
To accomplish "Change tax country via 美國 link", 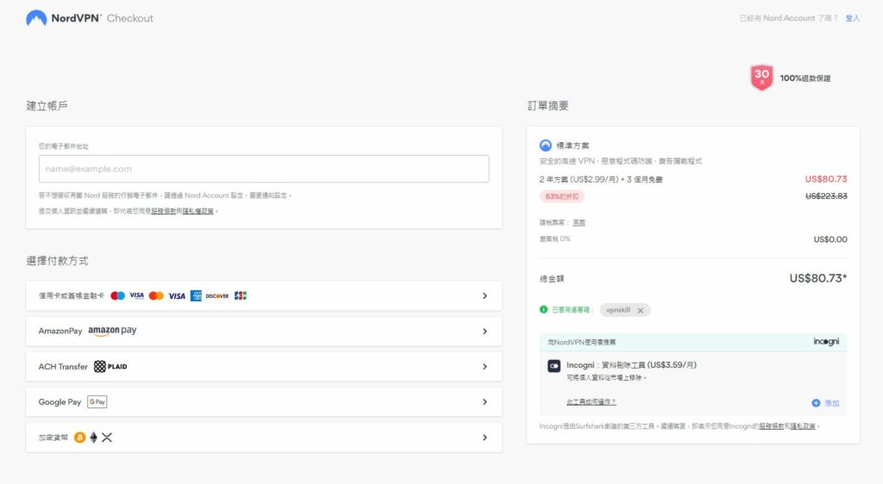I will 579,222.
